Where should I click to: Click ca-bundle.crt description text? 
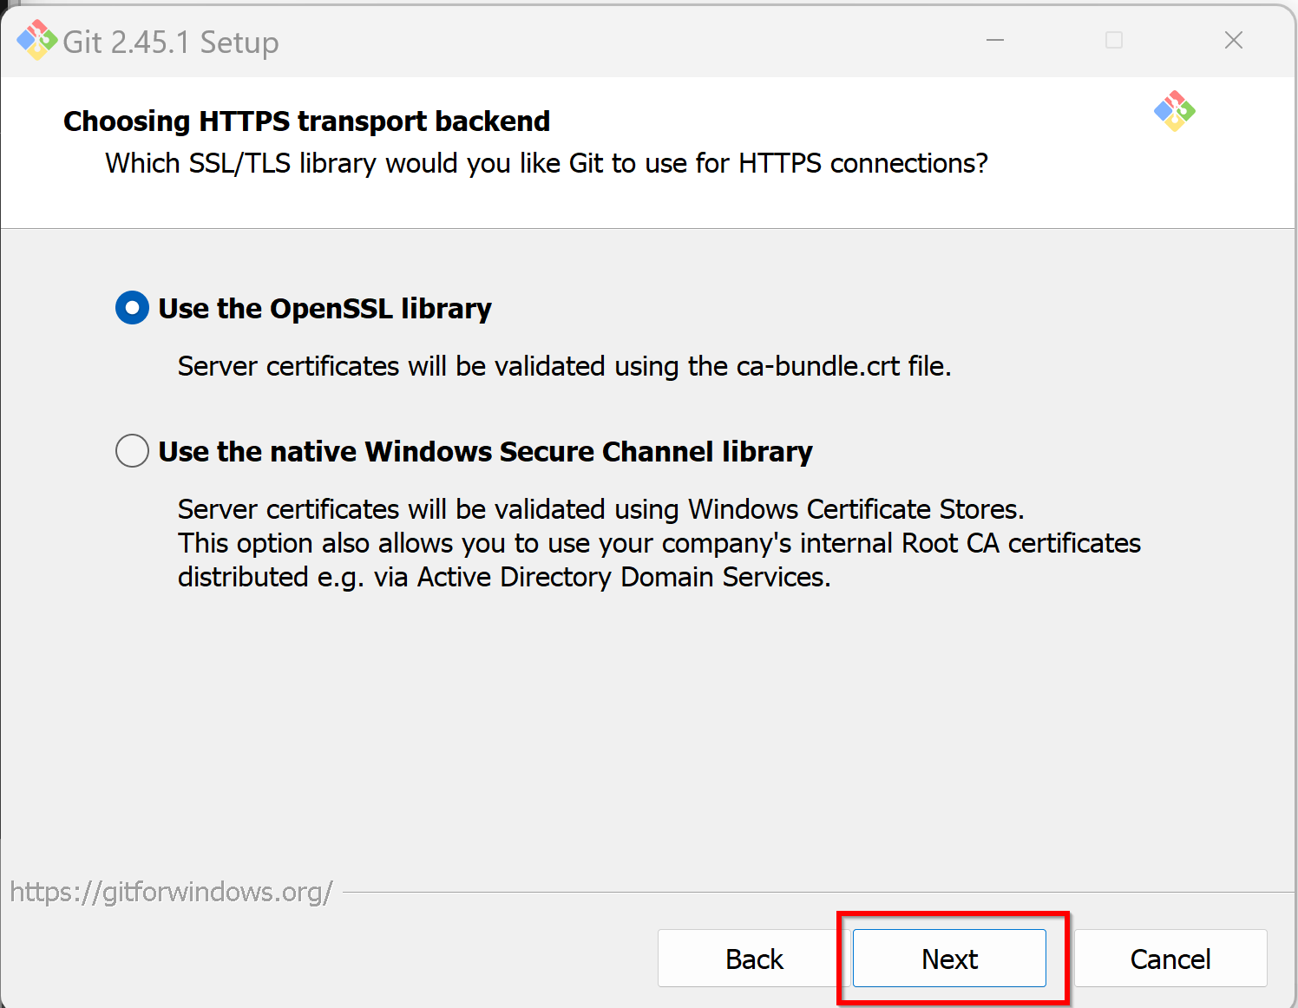tap(564, 366)
